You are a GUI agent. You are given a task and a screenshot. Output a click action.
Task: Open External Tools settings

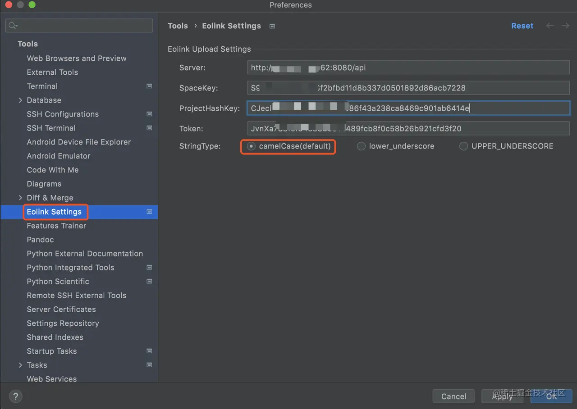point(52,72)
